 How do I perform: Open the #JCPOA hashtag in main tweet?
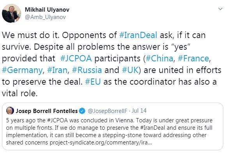click(x=76, y=58)
